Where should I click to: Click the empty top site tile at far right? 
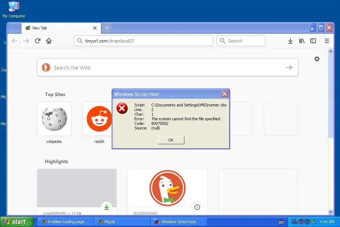[281, 119]
